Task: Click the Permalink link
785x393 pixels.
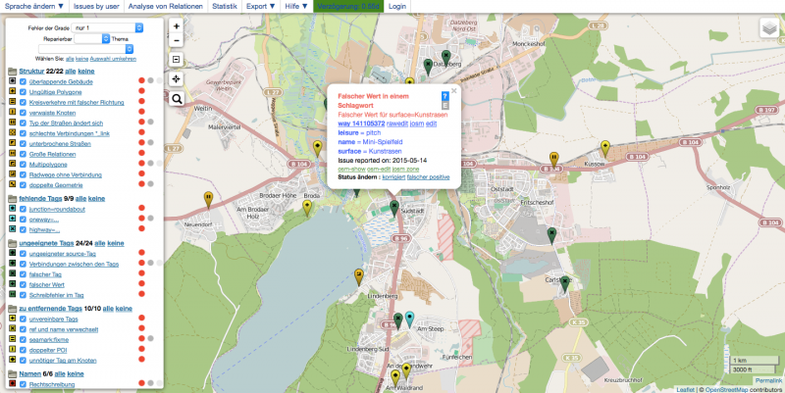Action: [x=768, y=379]
